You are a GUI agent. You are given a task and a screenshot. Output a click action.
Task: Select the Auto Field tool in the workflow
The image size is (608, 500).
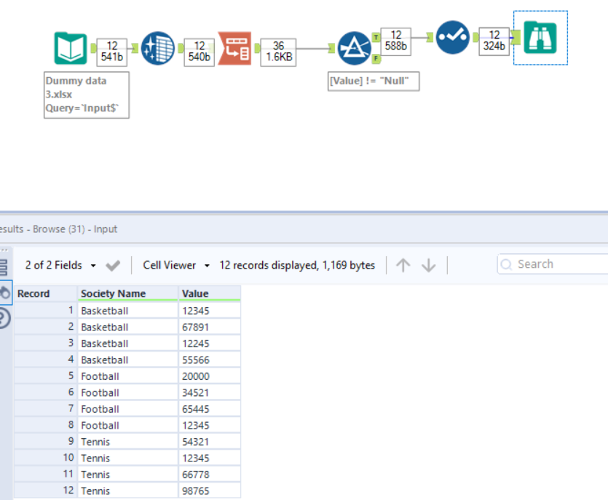tap(159, 47)
